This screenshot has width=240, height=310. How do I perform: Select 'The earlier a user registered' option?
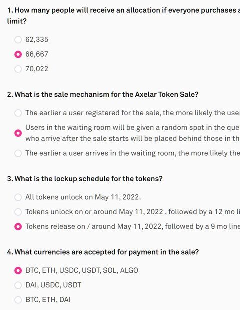coord(18,113)
